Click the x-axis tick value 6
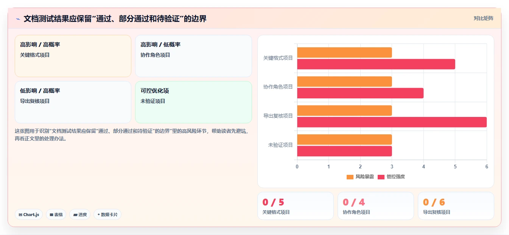Image resolution: width=509 pixels, height=235 pixels. (x=487, y=167)
